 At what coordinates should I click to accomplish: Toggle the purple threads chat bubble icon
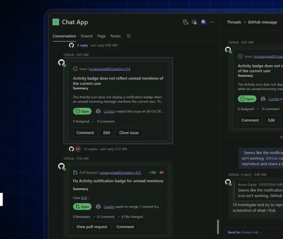203,22
